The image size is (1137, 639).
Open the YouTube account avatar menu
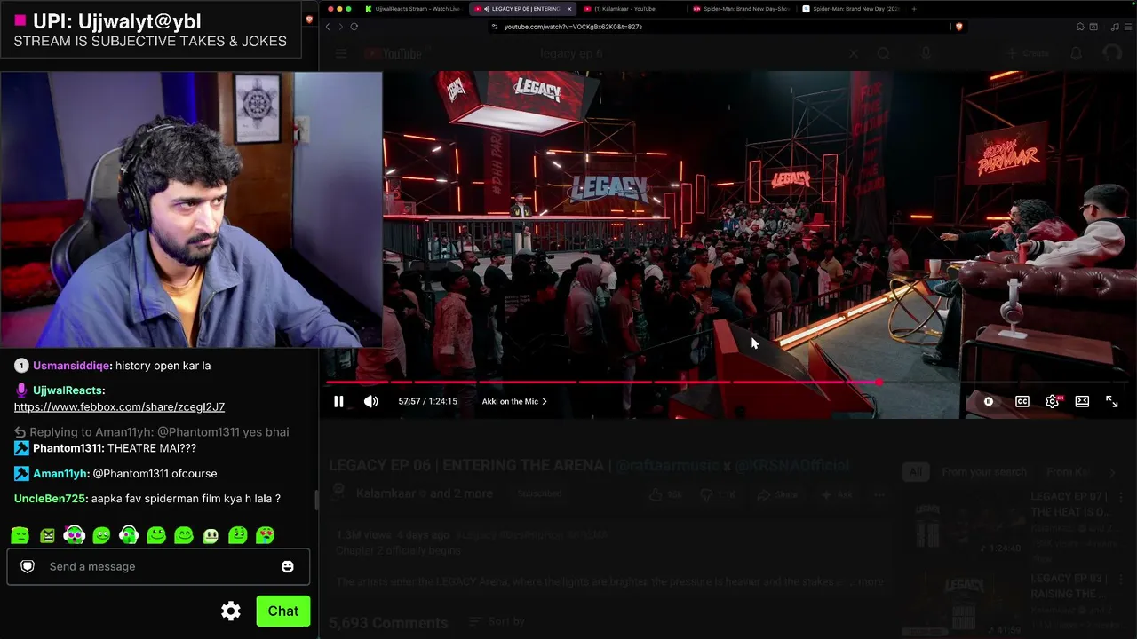(1112, 54)
